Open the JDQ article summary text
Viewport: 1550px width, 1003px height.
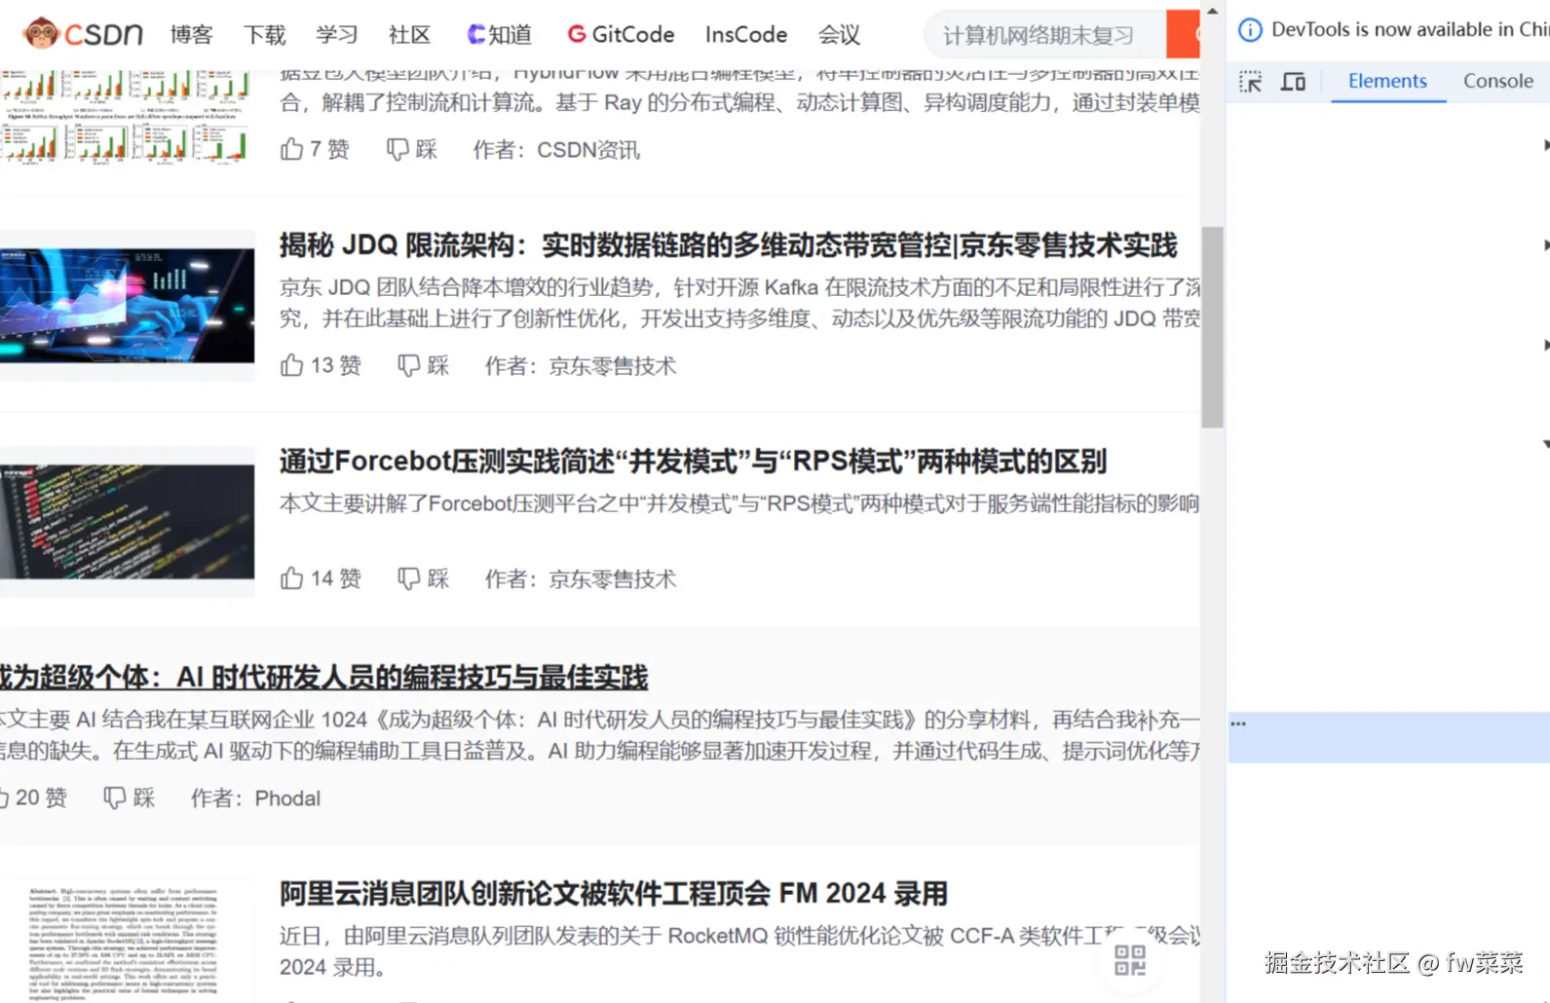739,303
